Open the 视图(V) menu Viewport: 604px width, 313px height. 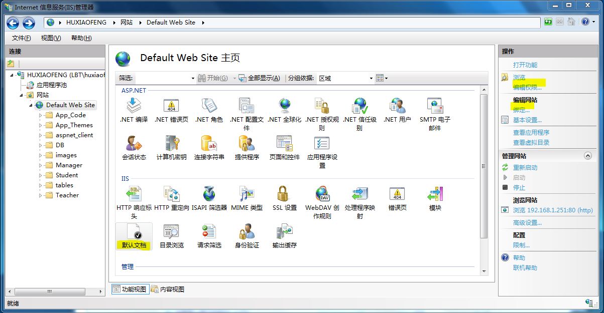pyautogui.click(x=50, y=38)
